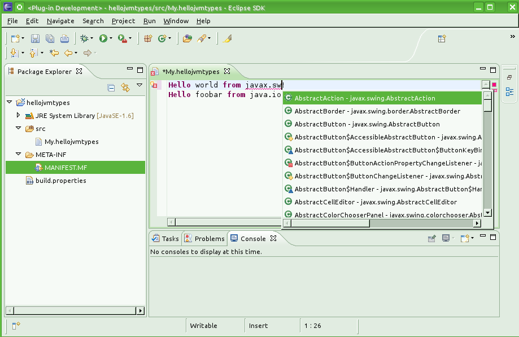Close the My.hellojvmtypes editor tab
The image size is (519, 337).
point(227,71)
